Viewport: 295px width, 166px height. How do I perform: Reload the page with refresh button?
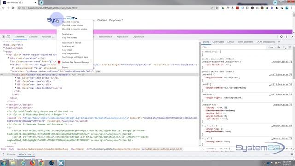point(13,8)
